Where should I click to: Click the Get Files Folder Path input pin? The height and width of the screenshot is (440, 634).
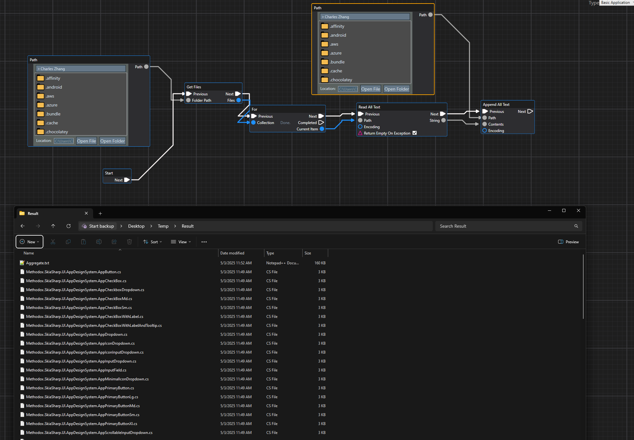[x=188, y=100]
